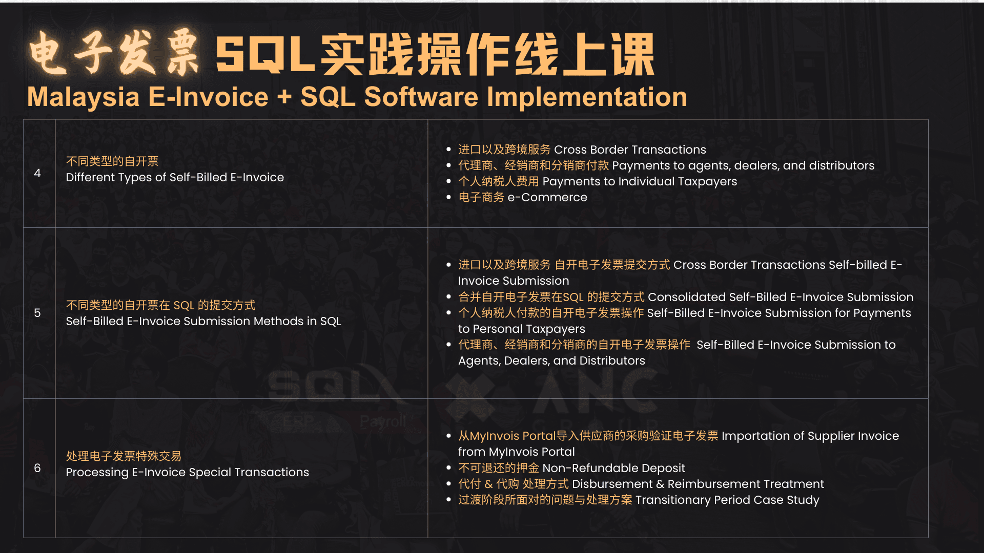Click 'Different Types of Self-Billed E-Invoice' text
The width and height of the screenshot is (984, 553).
(x=175, y=177)
